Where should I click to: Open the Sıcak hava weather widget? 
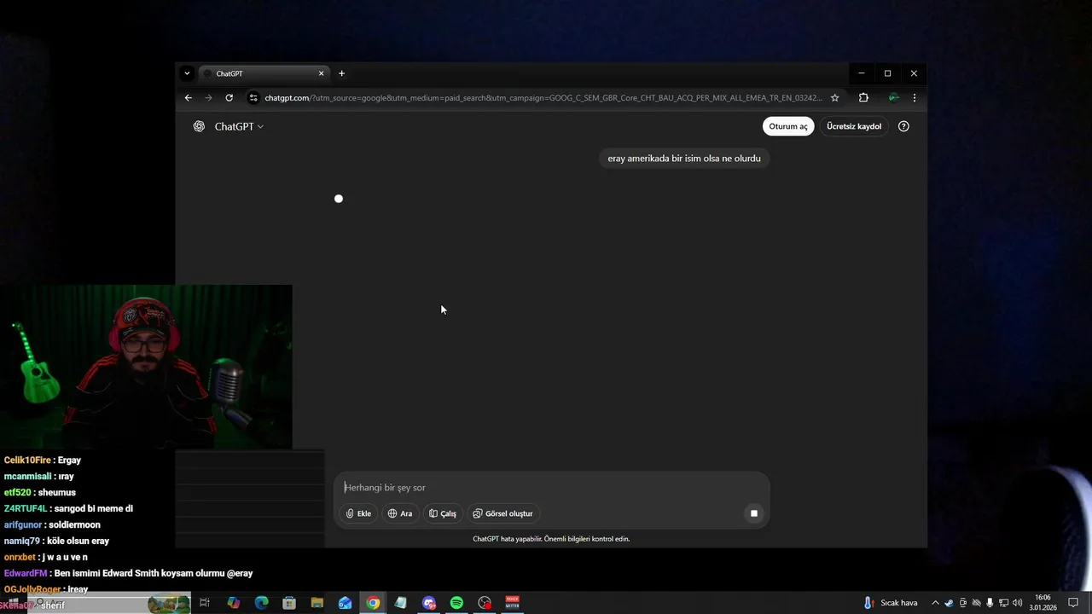[x=891, y=603]
